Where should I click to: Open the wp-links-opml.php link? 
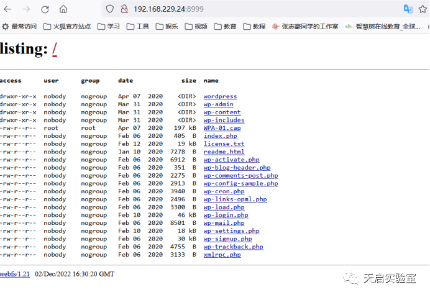(x=236, y=199)
